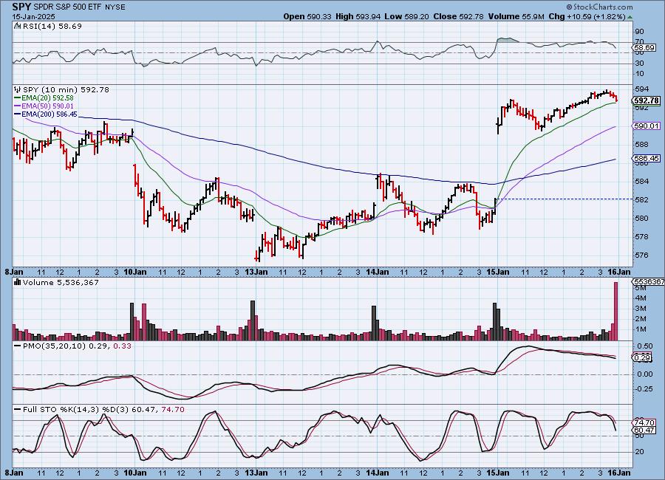Click the EMA(200) 586.45 legend text
The image size is (665, 480).
click(x=50, y=114)
